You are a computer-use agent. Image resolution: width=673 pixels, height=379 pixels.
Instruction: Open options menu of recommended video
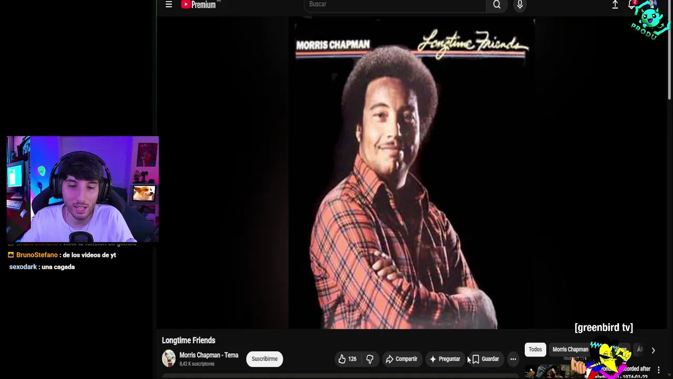click(x=658, y=370)
